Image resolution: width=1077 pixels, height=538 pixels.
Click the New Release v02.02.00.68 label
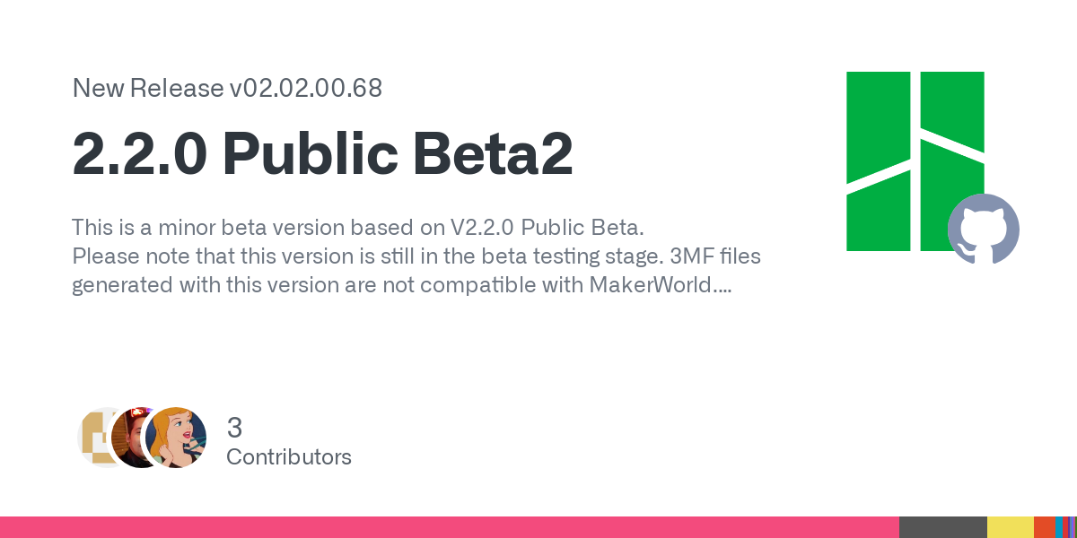click(227, 88)
